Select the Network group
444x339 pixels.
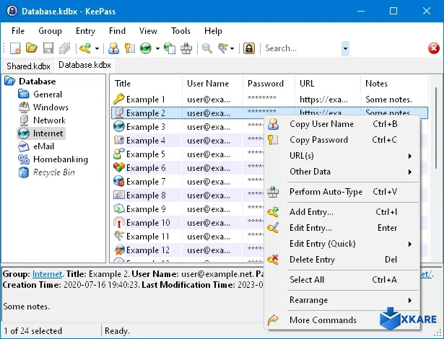49,120
